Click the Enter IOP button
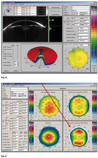 tap(5, 150)
